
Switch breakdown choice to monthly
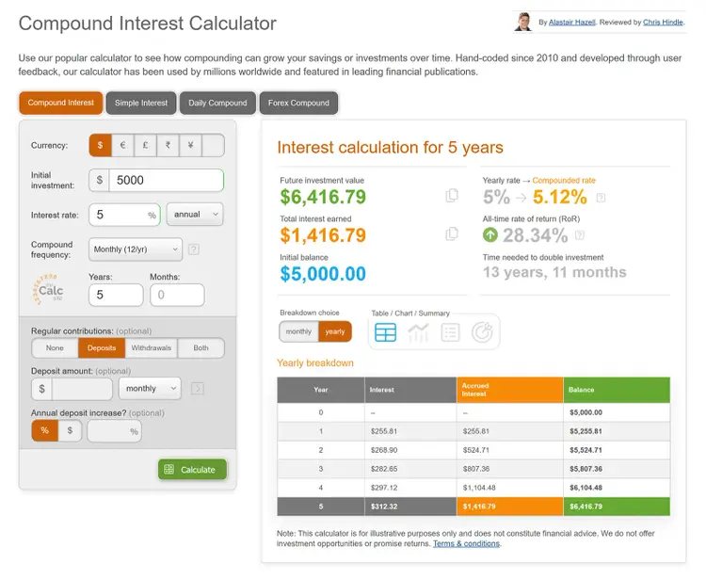pyautogui.click(x=298, y=331)
